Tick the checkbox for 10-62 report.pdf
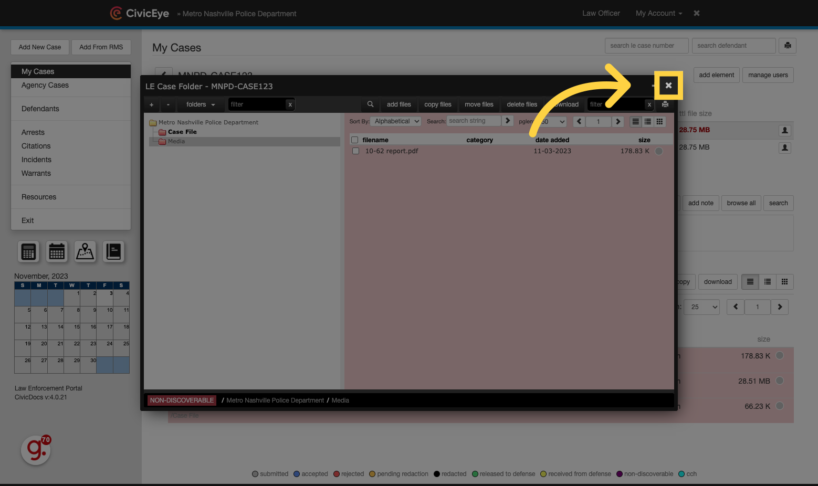Viewport: 818px width, 486px height. pos(355,151)
